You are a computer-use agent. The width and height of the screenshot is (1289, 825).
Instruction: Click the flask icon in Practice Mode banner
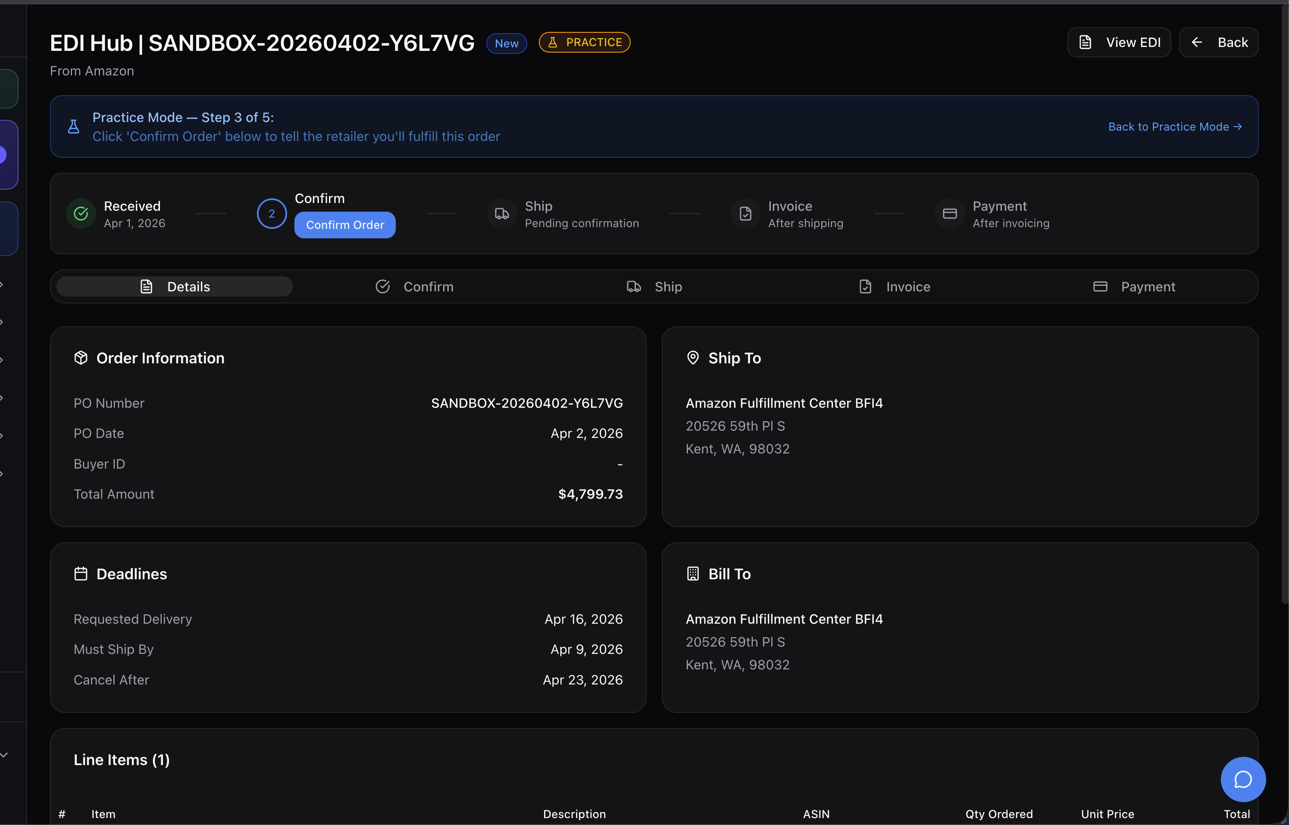point(73,126)
